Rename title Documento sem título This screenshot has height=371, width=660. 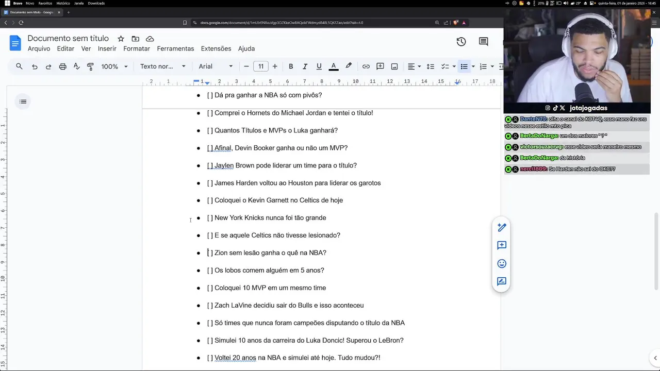click(68, 39)
